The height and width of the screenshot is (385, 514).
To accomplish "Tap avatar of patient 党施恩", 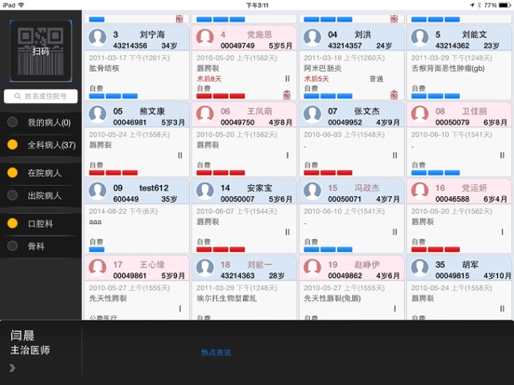I will tap(205, 37).
